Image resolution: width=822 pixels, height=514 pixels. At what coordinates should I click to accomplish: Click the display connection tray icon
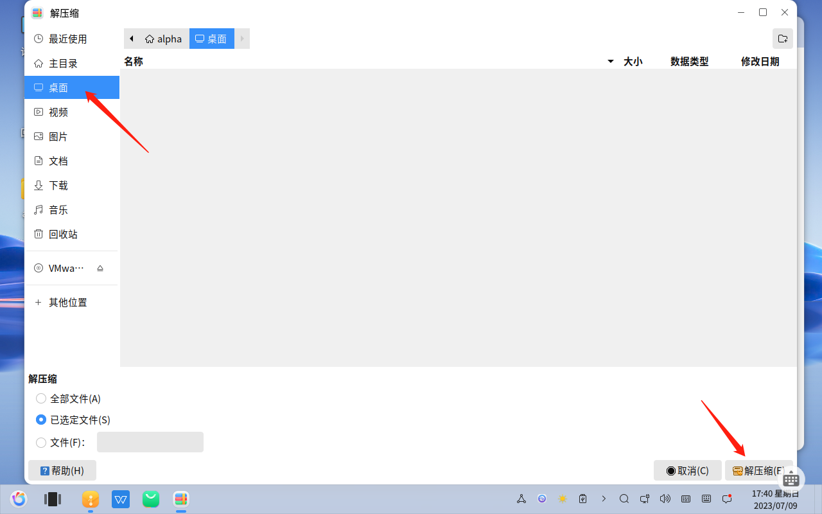pyautogui.click(x=645, y=499)
